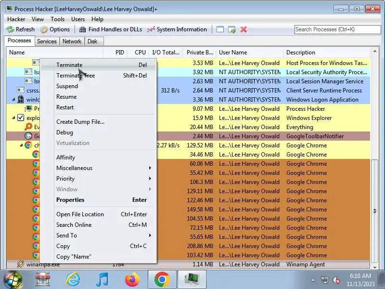Select the Processes tab
The image size is (385, 289).
[x=19, y=40]
